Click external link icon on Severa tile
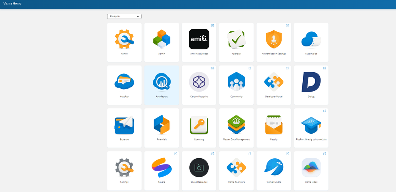 click(x=175, y=154)
